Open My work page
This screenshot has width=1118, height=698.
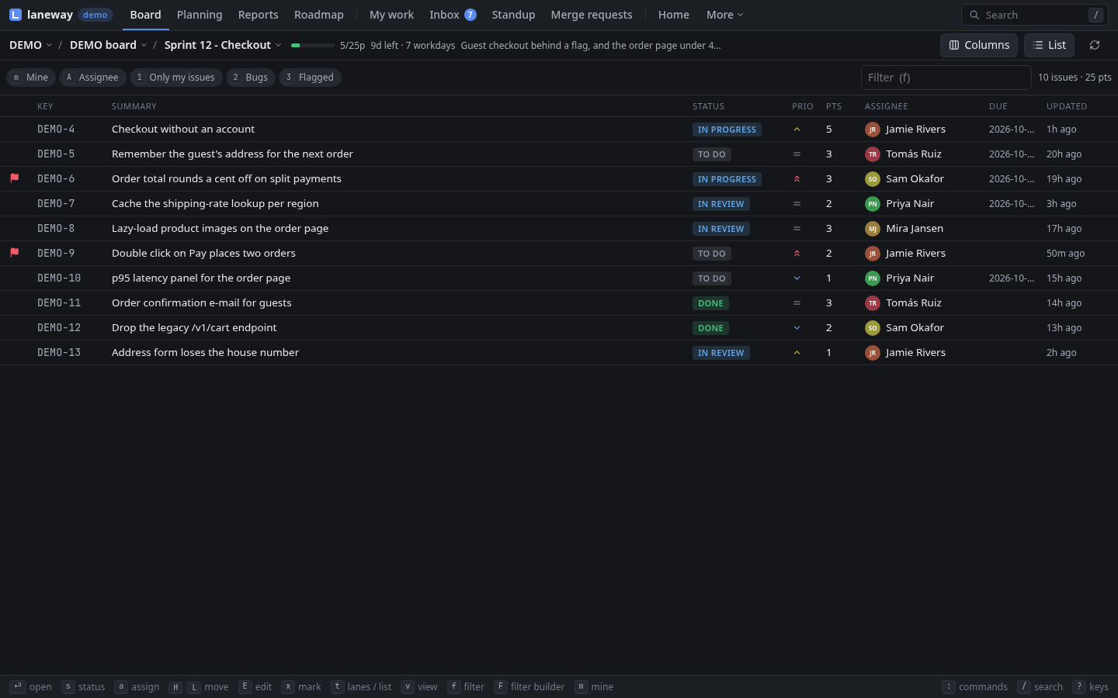point(391,15)
